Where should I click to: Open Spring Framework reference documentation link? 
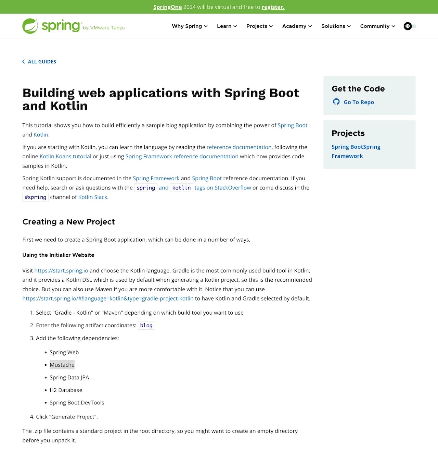(182, 156)
